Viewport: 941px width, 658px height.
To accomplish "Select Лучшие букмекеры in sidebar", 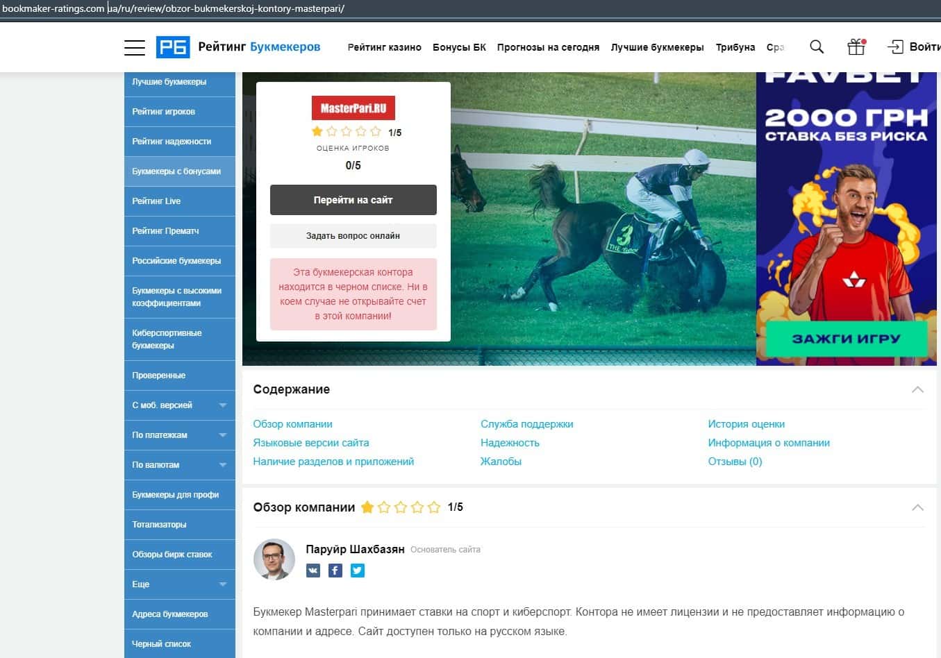I will click(x=180, y=82).
